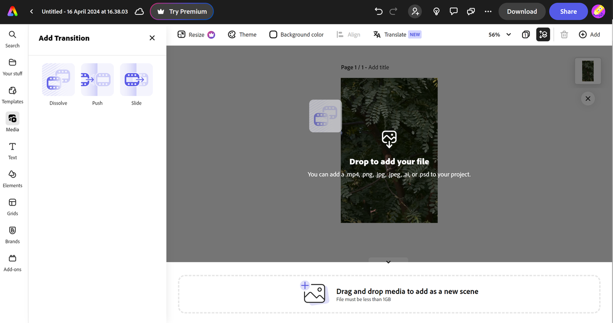Screen dimensions: 613x323
Task: Open the Theme options
Action: [x=242, y=35]
